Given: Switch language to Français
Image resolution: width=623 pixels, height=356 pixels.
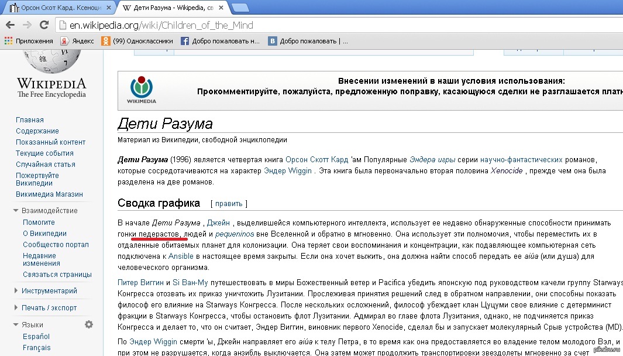Looking at the screenshot, I should 36,348.
